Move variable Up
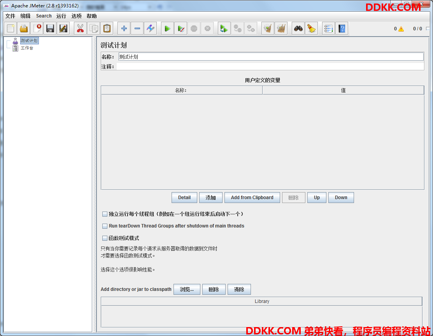This screenshot has height=336, width=433. pyautogui.click(x=317, y=198)
